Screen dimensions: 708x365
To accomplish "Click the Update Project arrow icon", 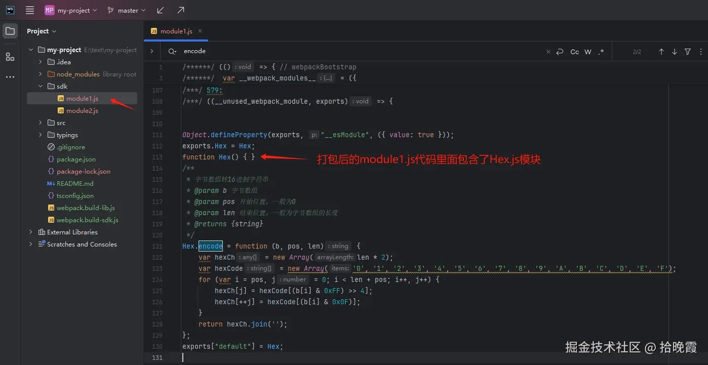I will 161,10.
